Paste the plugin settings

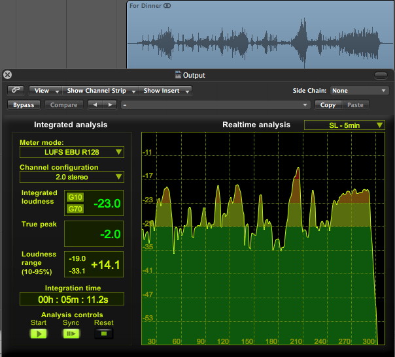click(x=355, y=105)
